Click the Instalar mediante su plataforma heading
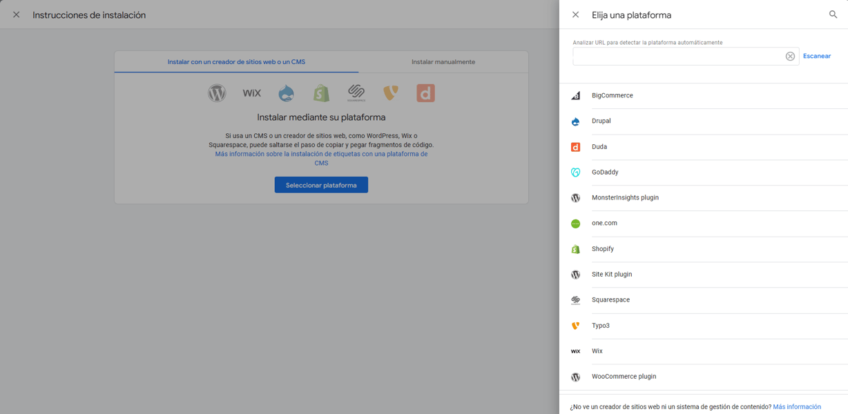 click(321, 118)
